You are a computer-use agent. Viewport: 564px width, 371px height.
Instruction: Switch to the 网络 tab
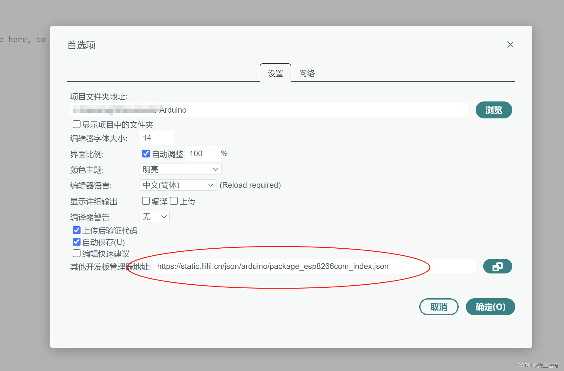pos(307,73)
